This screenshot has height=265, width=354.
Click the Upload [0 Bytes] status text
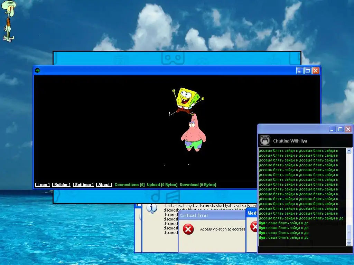point(162,185)
